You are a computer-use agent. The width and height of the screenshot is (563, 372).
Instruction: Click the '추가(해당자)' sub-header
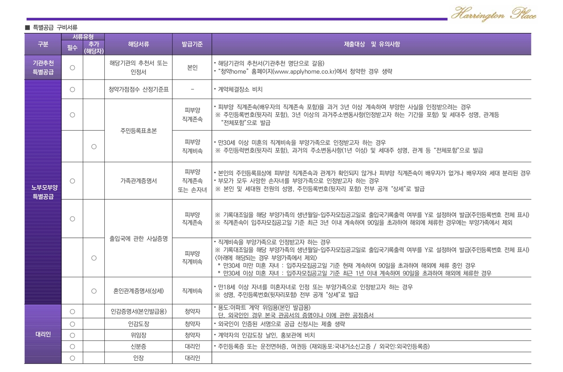(x=94, y=48)
